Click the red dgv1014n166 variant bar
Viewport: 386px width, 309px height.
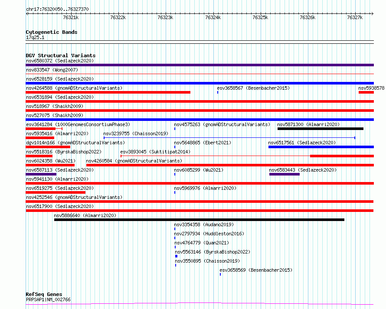(48, 147)
